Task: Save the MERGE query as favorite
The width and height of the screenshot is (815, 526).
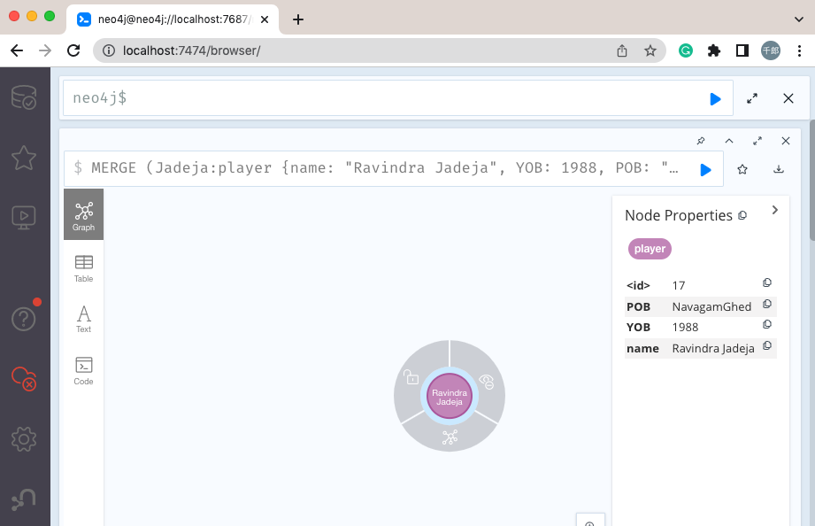Action: [x=742, y=169]
